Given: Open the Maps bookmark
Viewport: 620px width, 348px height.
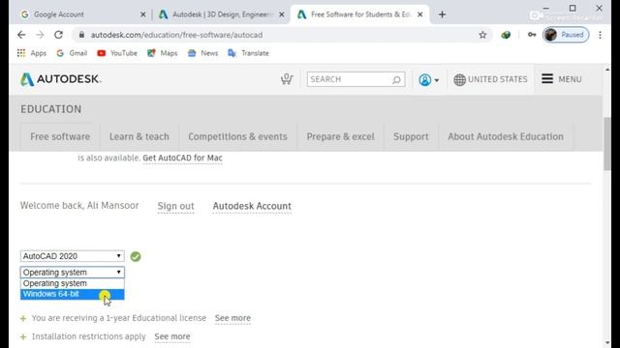Looking at the screenshot, I should click(162, 53).
